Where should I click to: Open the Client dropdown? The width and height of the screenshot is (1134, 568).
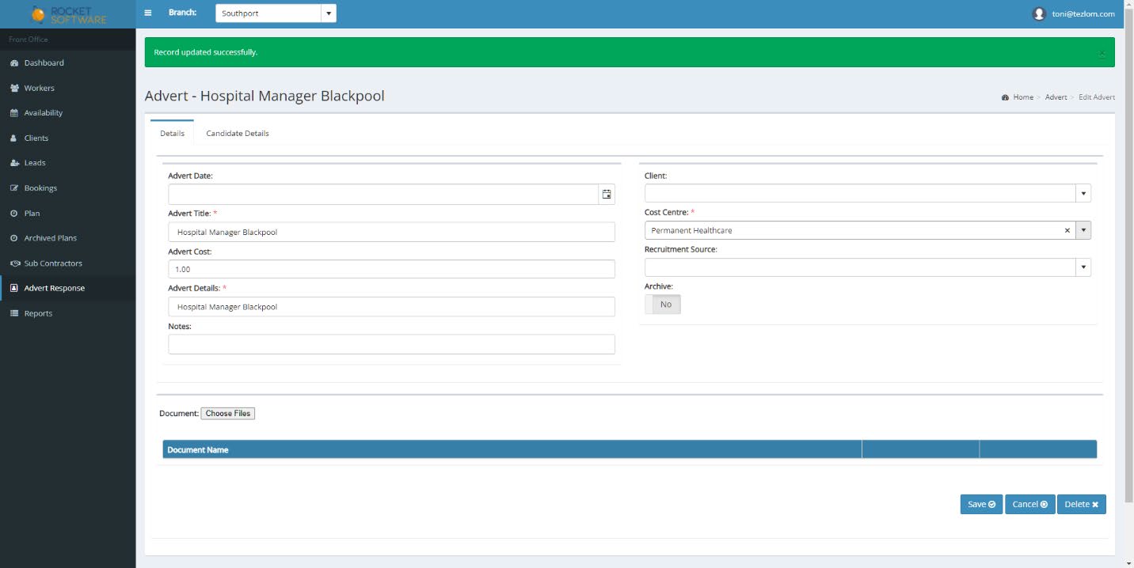pyautogui.click(x=1083, y=194)
